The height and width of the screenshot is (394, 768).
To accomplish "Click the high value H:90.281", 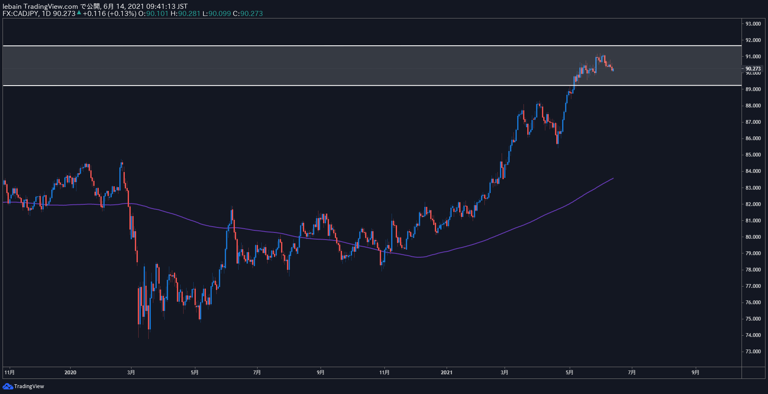I will click(185, 13).
